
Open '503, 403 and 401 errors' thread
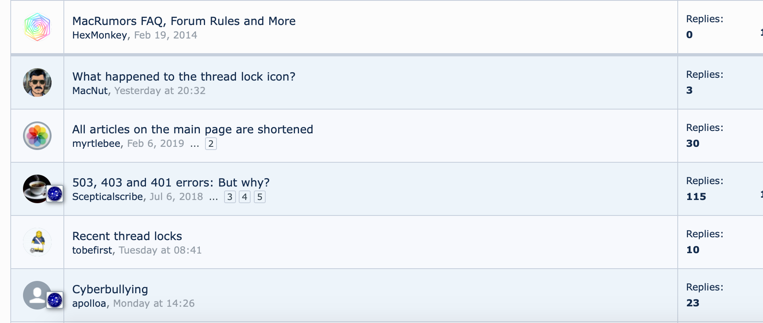(x=171, y=183)
